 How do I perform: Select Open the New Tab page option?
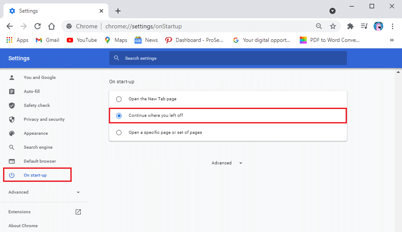click(x=119, y=99)
